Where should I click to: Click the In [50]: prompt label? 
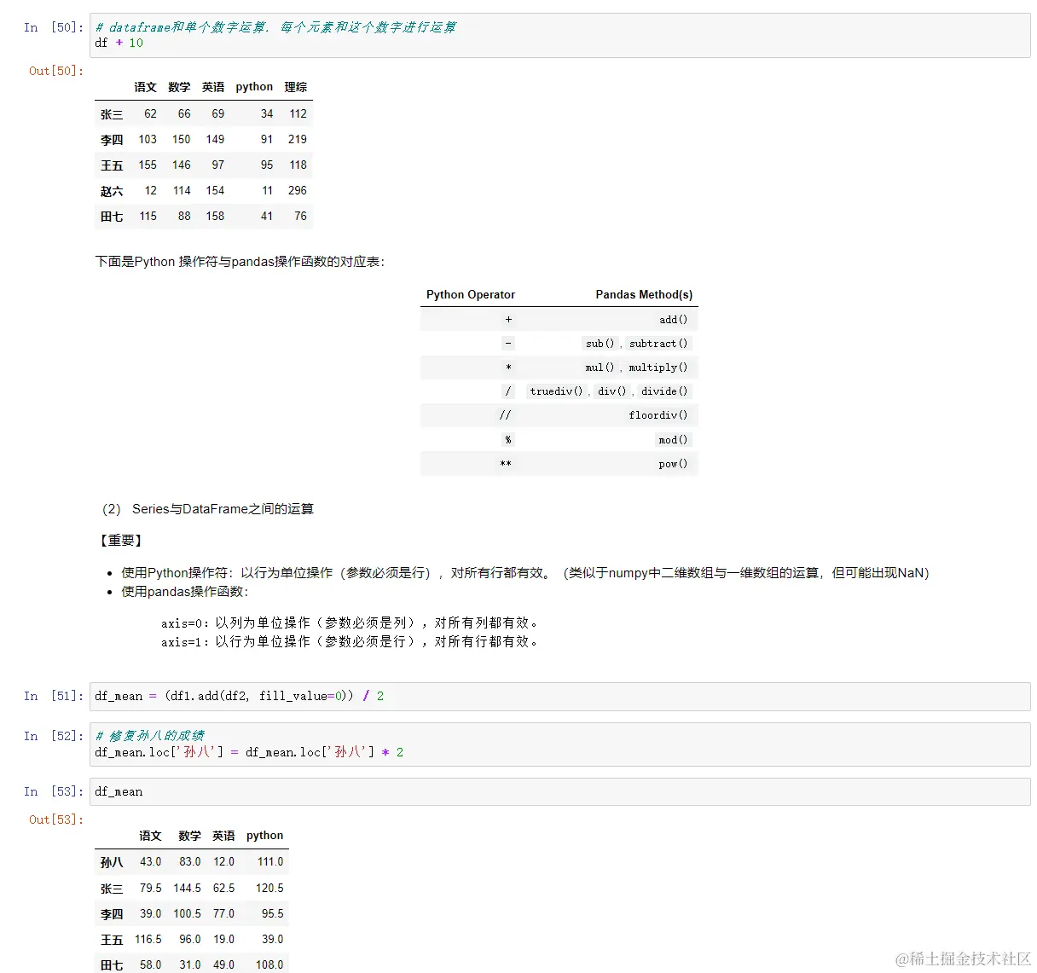coord(54,27)
